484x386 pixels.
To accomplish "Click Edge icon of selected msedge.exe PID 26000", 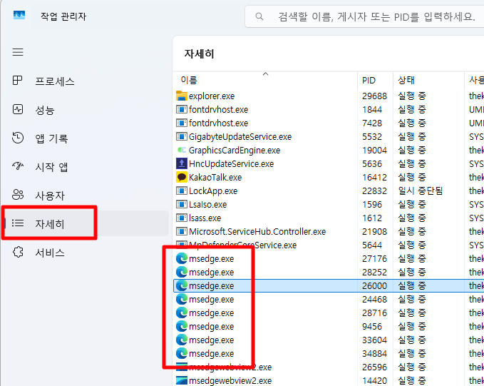I will (182, 285).
